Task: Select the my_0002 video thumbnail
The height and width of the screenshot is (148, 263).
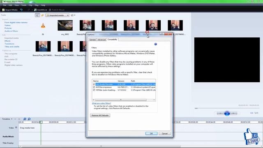Action: 65,25
